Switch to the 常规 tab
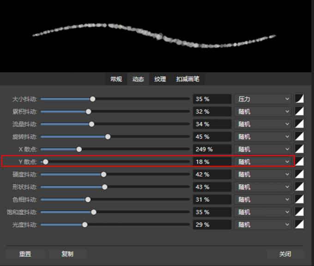The width and height of the screenshot is (314, 266). coord(116,79)
